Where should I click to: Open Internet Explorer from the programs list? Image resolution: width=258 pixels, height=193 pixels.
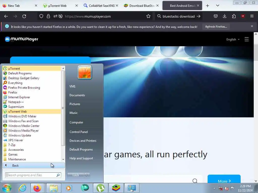[32, 97]
